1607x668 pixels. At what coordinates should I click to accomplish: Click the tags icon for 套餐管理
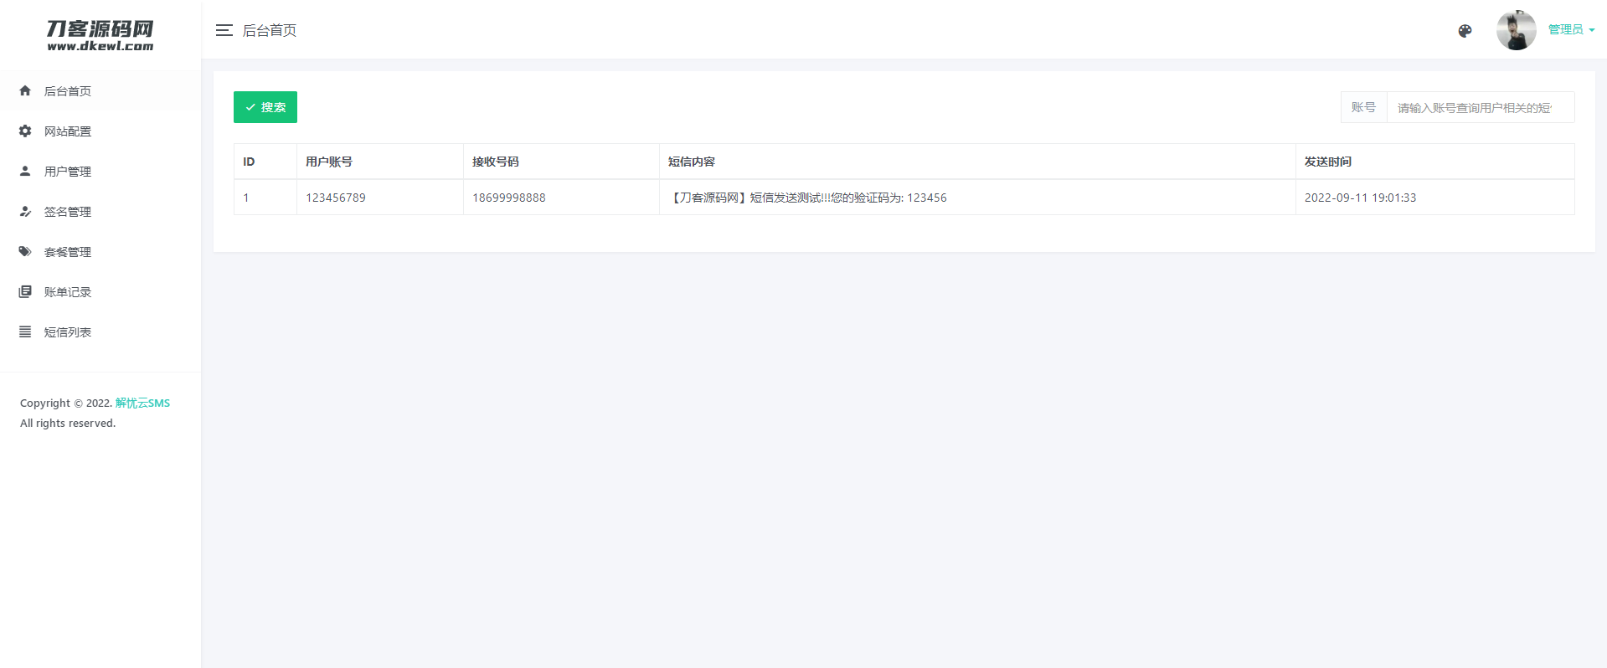(25, 251)
